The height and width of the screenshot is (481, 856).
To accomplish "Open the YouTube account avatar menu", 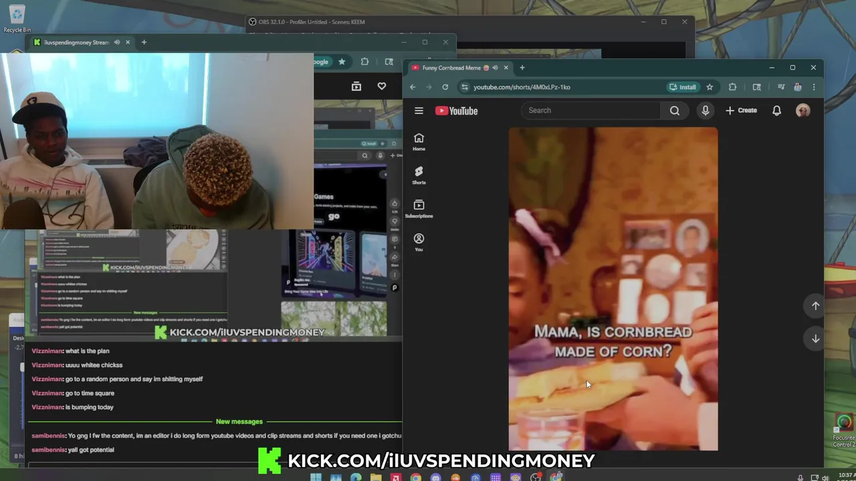I will click(x=802, y=111).
